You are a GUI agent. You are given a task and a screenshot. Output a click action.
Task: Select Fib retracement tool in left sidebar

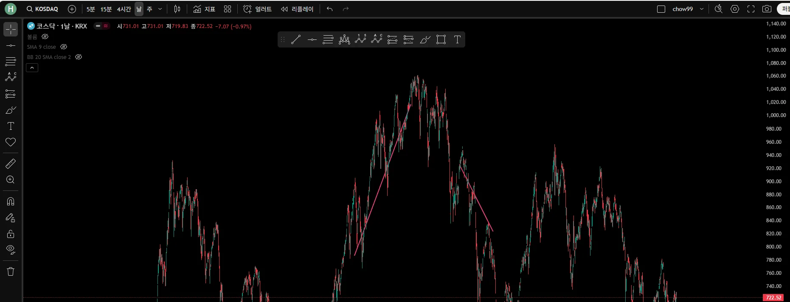pyautogui.click(x=11, y=62)
